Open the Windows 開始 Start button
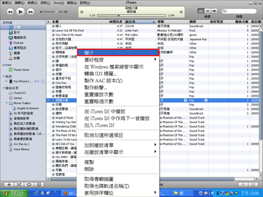Image resolution: width=263 pixels, height=197 pixels. (x=14, y=193)
